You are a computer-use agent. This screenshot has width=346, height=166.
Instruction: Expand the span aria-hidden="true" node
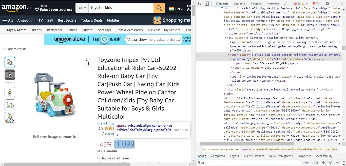231,68
